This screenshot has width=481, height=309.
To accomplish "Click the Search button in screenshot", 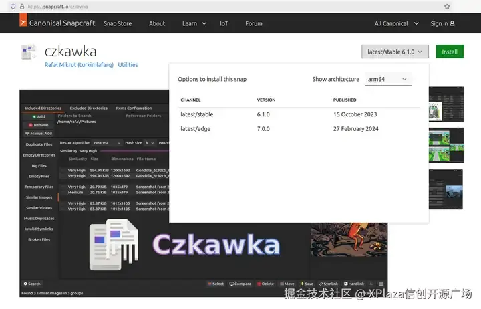I will click(32, 284).
